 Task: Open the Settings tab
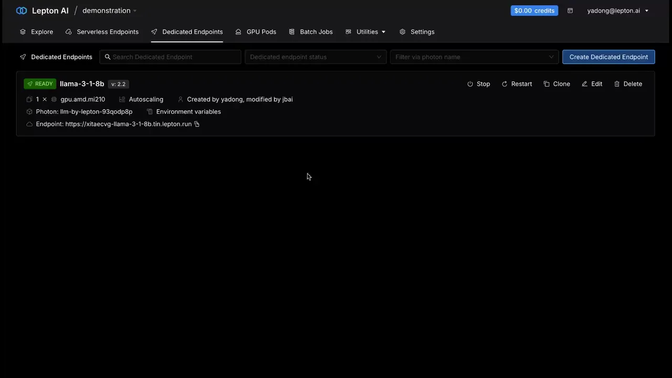417,31
